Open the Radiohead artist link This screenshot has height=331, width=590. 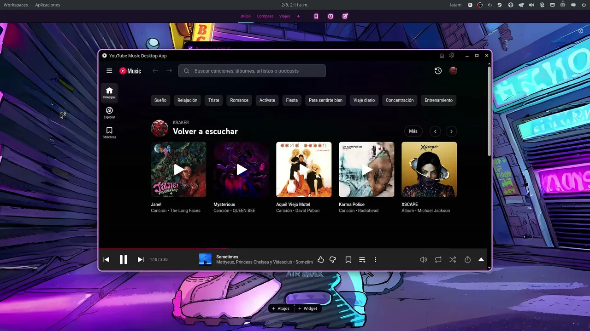click(368, 211)
